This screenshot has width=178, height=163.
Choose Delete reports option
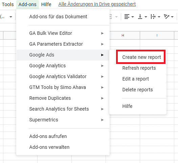pos(138,90)
